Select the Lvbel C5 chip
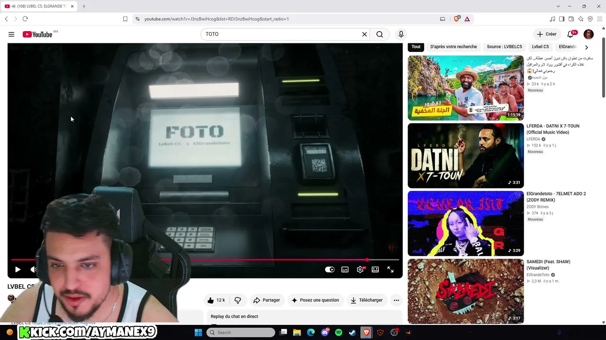Image resolution: width=606 pixels, height=340 pixels. pyautogui.click(x=540, y=47)
